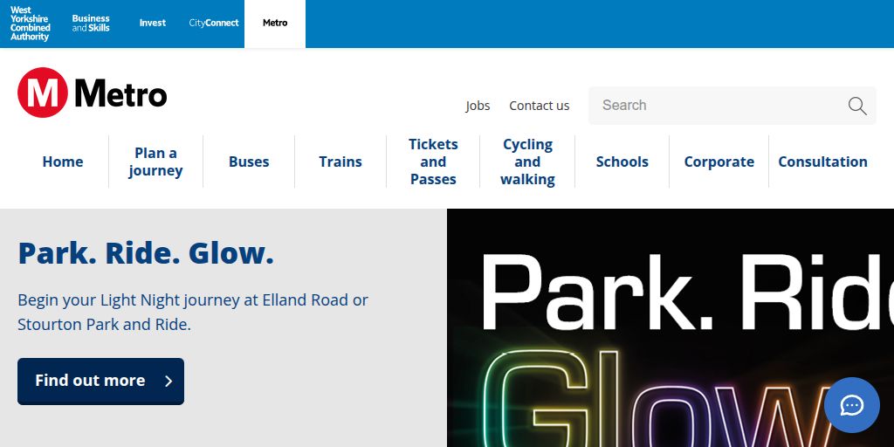Select the Metro tab in top bar
The image size is (894, 447).
[275, 24]
